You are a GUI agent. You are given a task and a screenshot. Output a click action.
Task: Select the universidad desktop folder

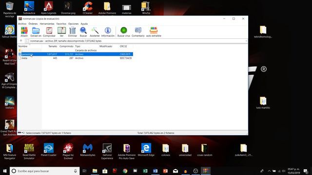(185, 150)
